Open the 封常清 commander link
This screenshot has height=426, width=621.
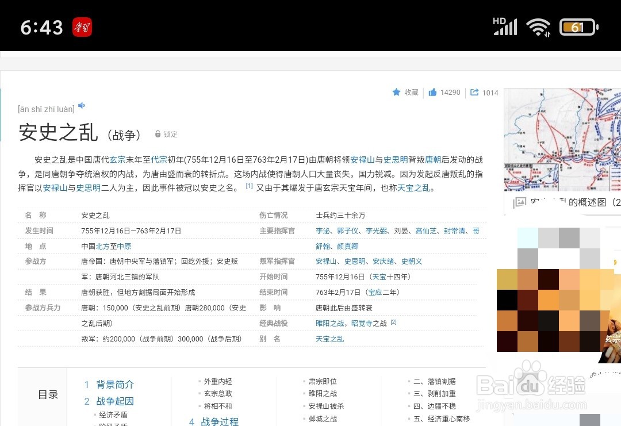455,231
